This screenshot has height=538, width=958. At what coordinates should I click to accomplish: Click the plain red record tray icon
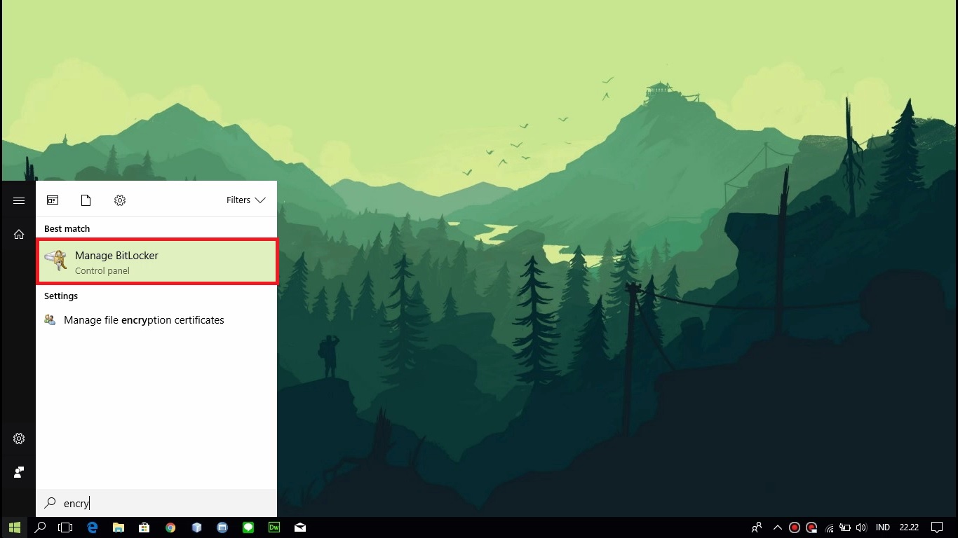coord(795,527)
